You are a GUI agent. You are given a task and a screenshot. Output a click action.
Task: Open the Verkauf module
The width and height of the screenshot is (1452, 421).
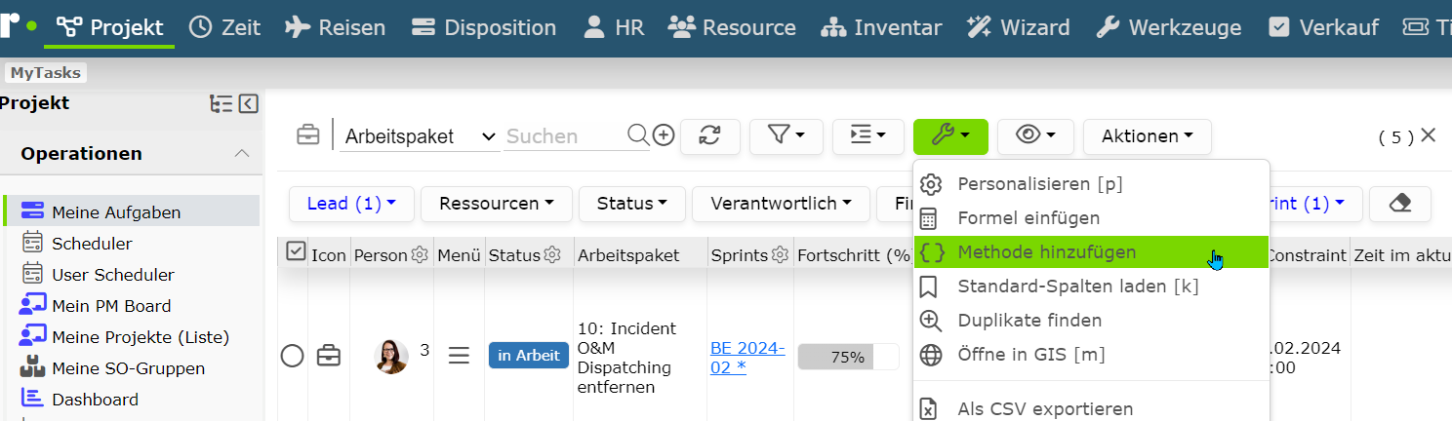(x=1323, y=27)
